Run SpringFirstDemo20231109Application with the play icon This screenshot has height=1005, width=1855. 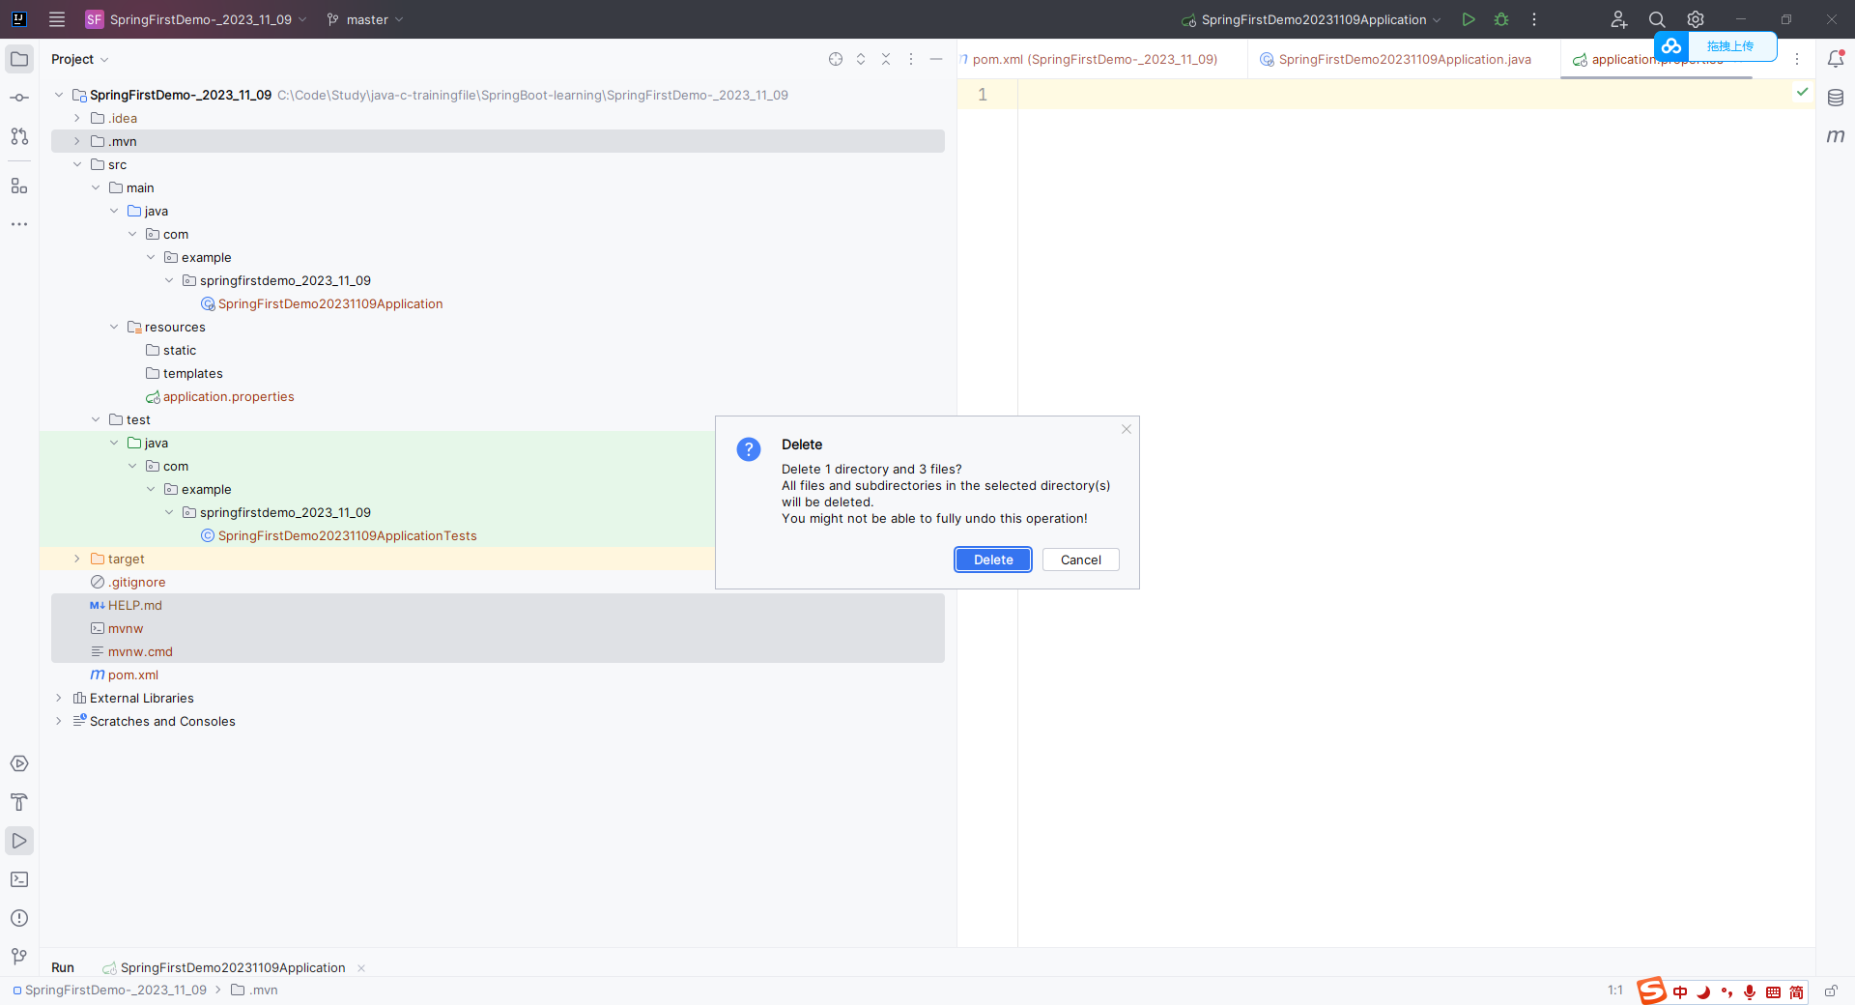[x=1469, y=19]
